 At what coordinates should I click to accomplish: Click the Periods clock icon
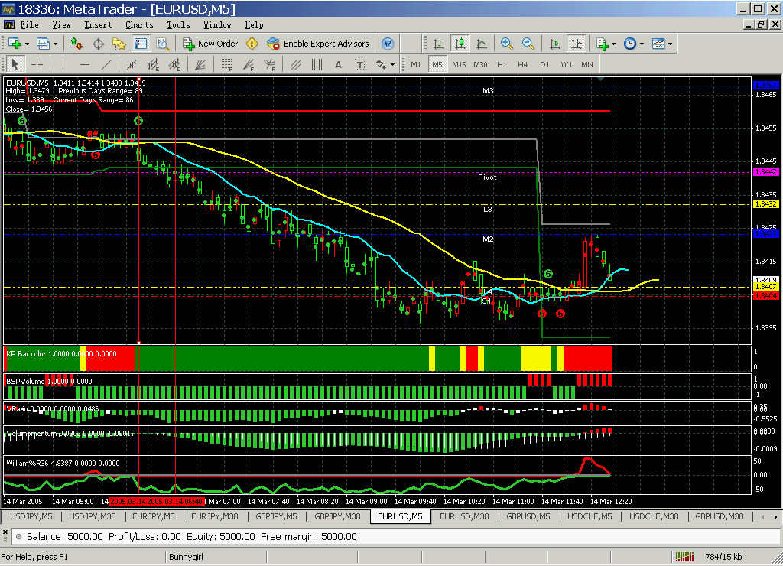(x=630, y=44)
